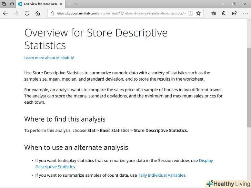Click the scrollbar up arrow

(x=249, y=21)
